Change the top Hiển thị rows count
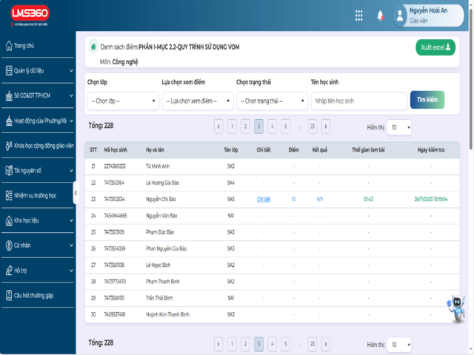 tap(399, 127)
